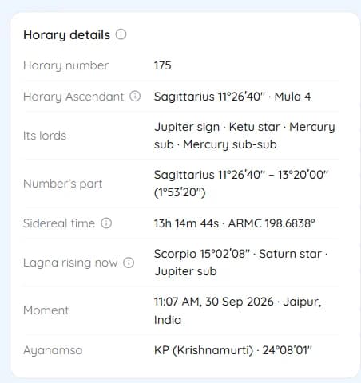This screenshot has height=383, width=361.
Task: Click info icon beside Lagna rising now
Action: [129, 263]
